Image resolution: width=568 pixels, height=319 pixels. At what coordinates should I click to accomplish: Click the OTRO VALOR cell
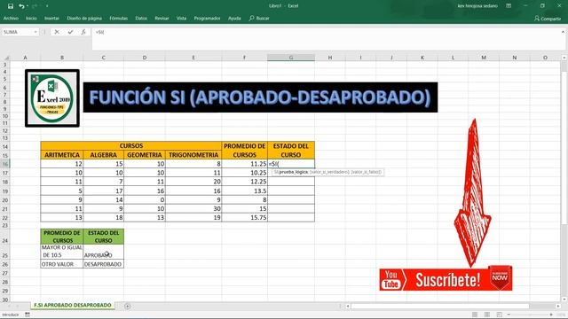tap(62, 264)
